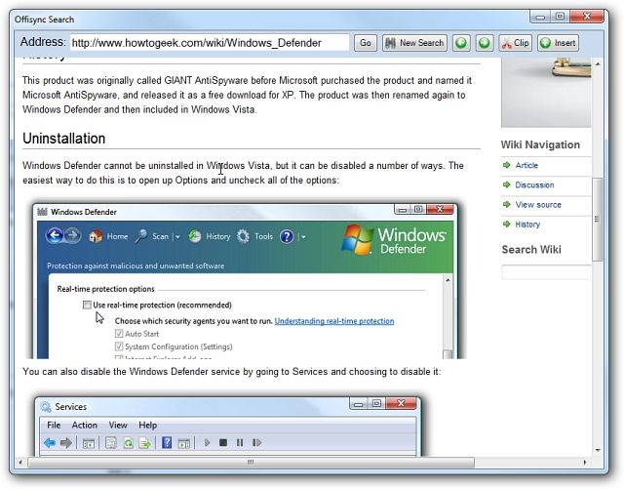Click the Forward arrow in Windows Defender
The height and width of the screenshot is (489, 624).
pyautogui.click(x=73, y=236)
